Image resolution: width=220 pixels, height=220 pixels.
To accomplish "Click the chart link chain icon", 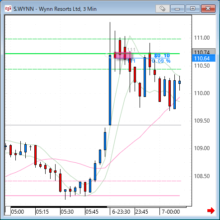I will 162,9.
